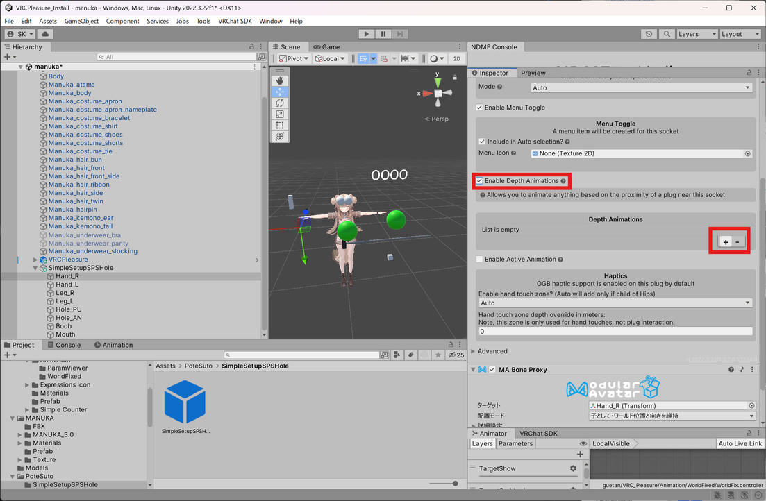Open the Pivot handle position dropdown
766x501 pixels.
(x=294, y=58)
